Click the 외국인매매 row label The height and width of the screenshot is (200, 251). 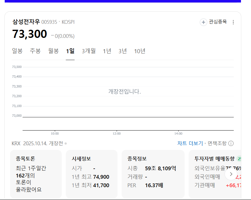207,177
